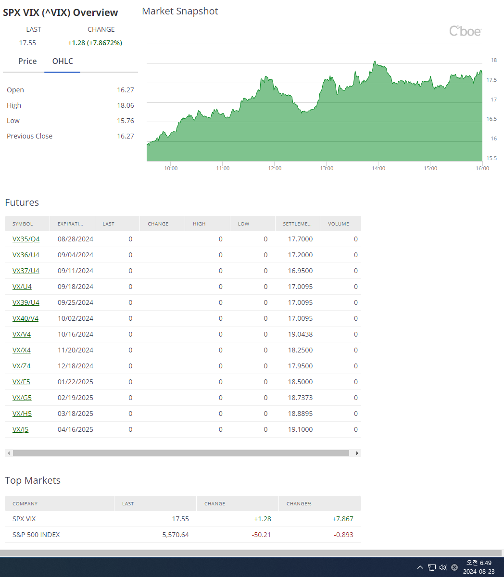The height and width of the screenshot is (577, 504).
Task: Click the 19.0438 settlement value
Action: tap(300, 334)
